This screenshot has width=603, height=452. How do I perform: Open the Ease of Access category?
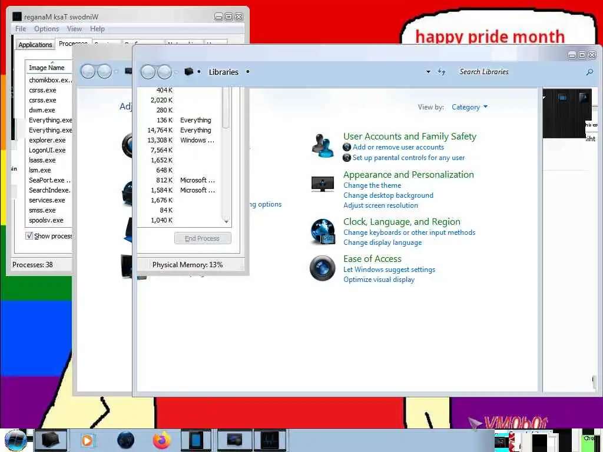pos(372,259)
